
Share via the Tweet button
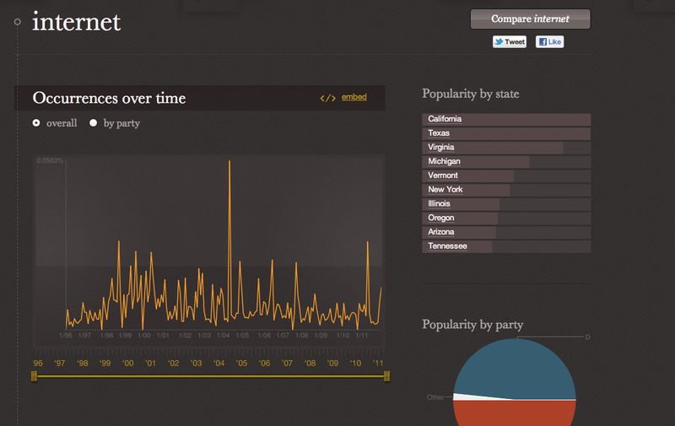tap(510, 41)
